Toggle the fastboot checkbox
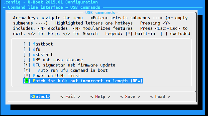 pyautogui.click(x=27, y=44)
